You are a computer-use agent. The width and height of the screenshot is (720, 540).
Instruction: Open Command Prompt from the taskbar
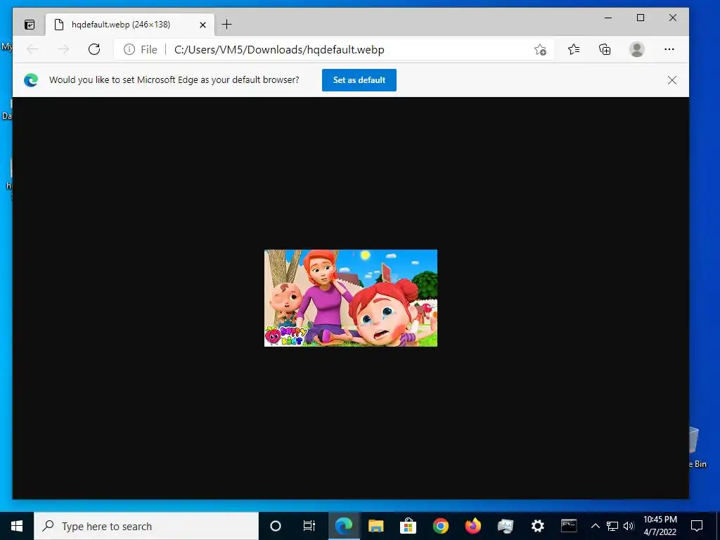tap(569, 526)
